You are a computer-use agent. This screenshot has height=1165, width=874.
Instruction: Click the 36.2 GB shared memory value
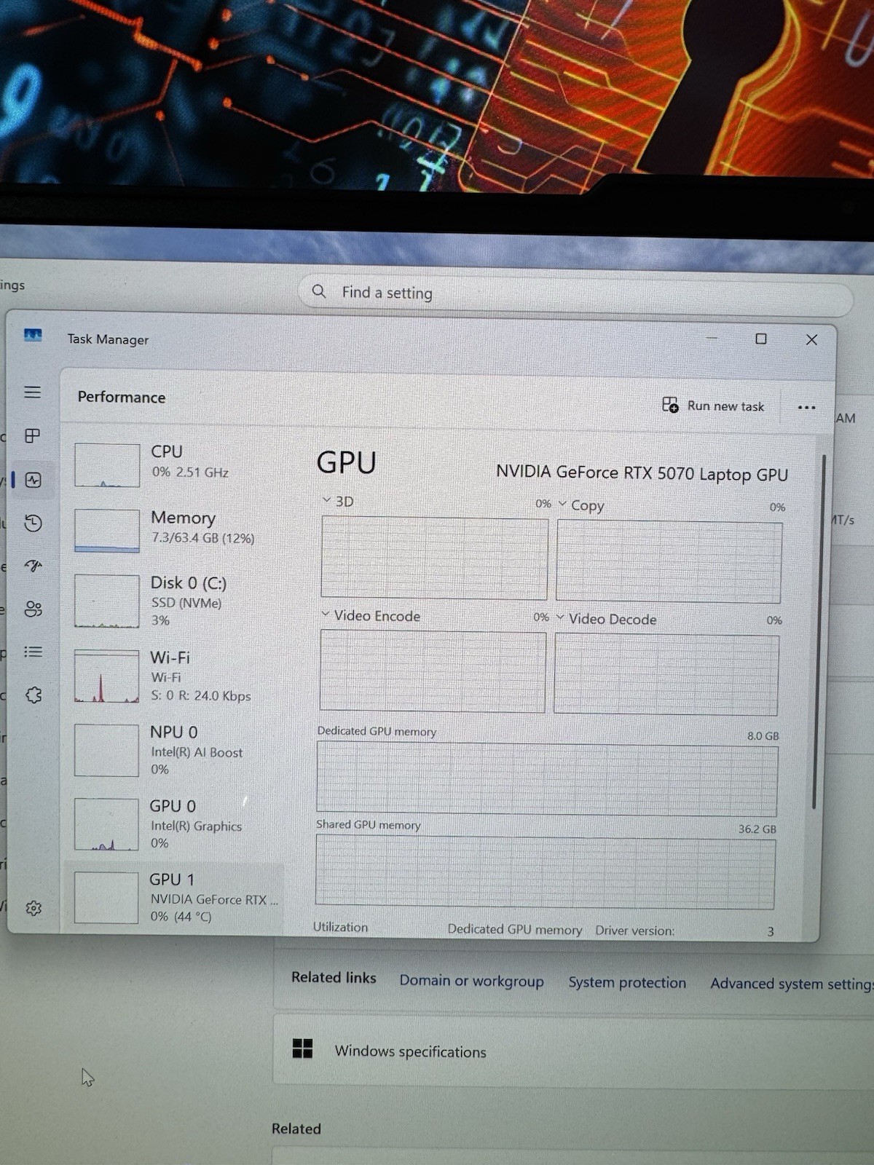(757, 829)
